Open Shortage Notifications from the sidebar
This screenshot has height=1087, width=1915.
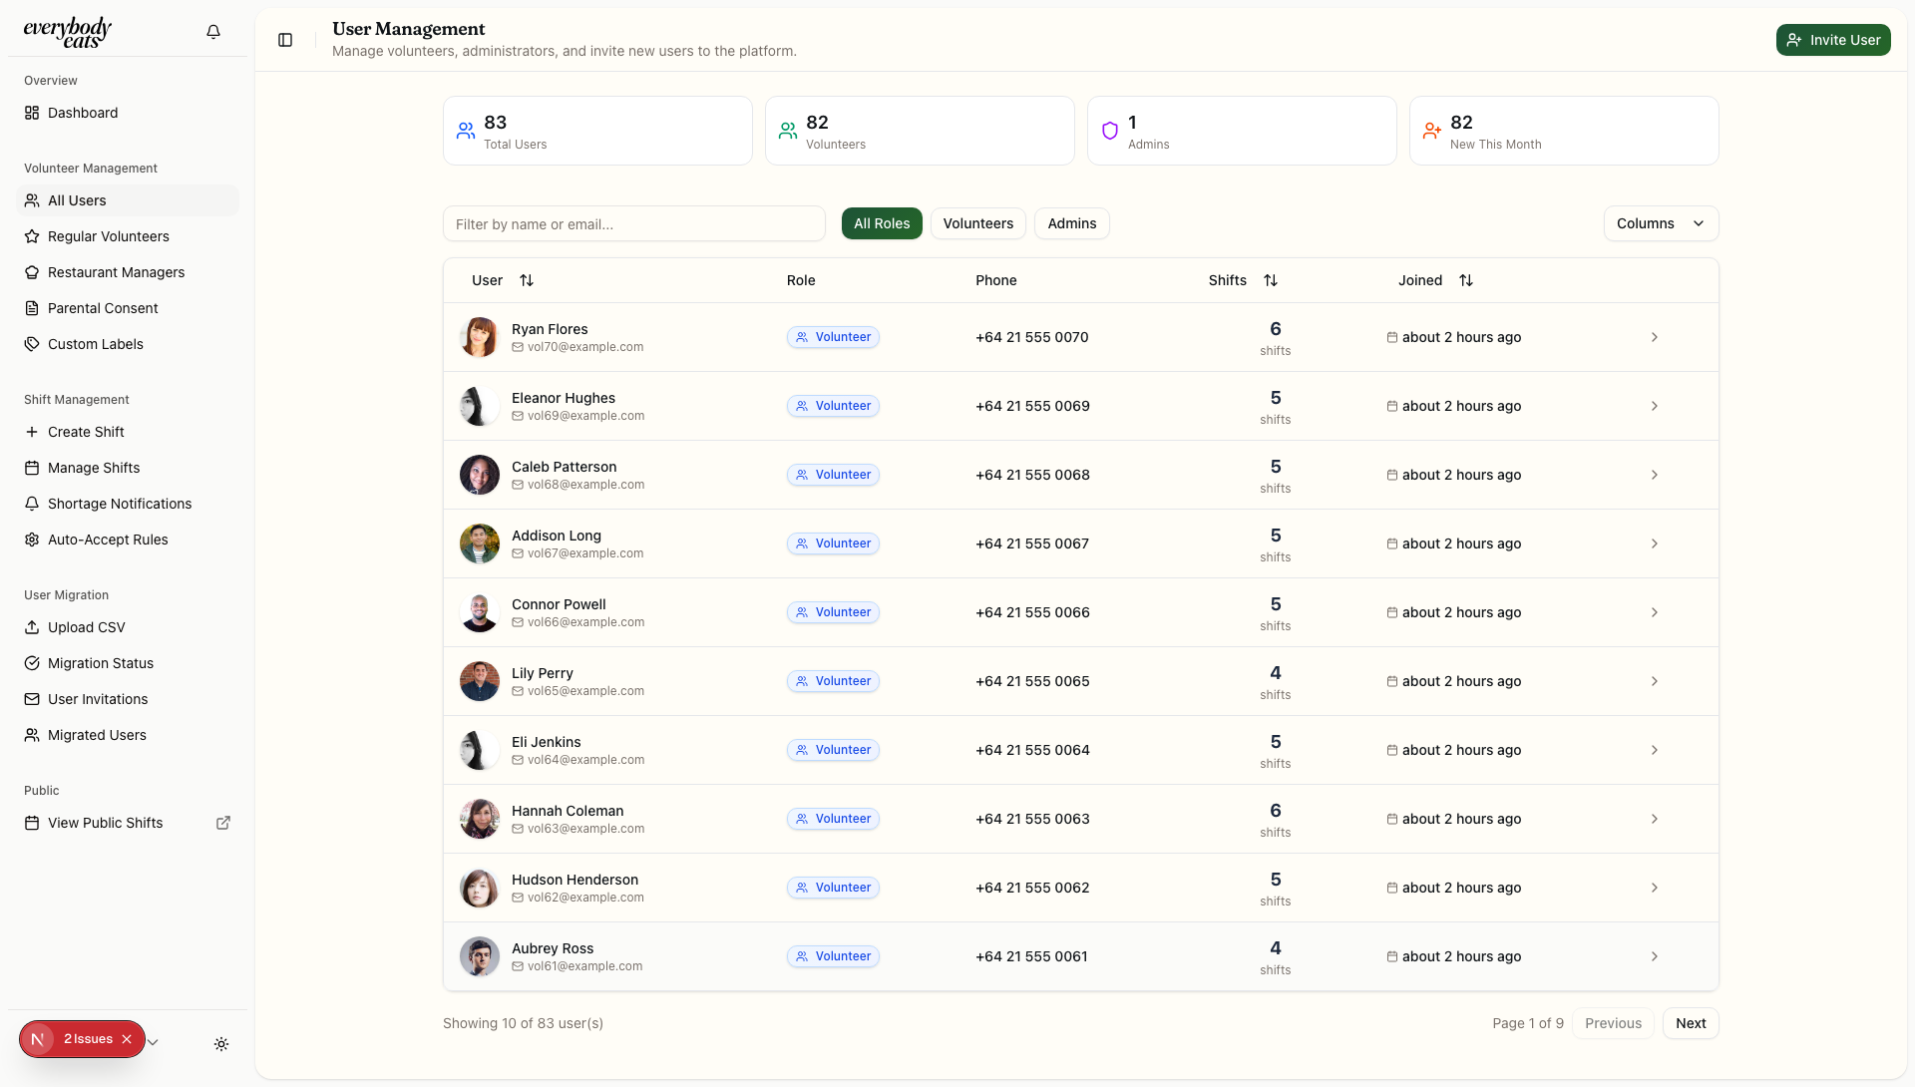pos(120,504)
